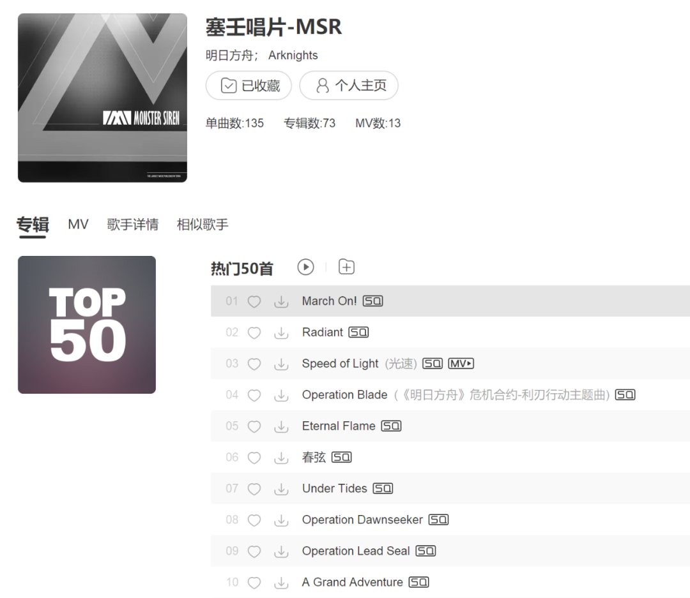Click the SQ badge next to Radiant
The width and height of the screenshot is (690, 598).
pos(358,333)
